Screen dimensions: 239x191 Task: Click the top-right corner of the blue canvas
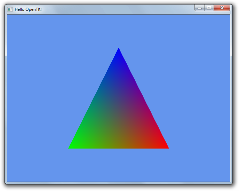tap(229, 16)
